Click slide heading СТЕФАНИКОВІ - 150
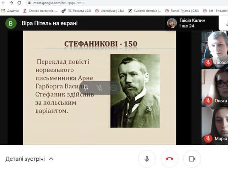The width and height of the screenshot is (228, 171). point(101,44)
